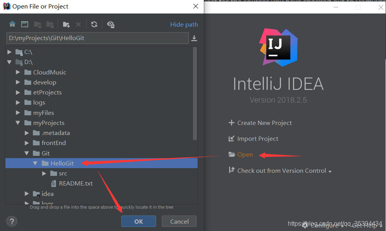Collapse the D:\ drive node

[x=9, y=62]
